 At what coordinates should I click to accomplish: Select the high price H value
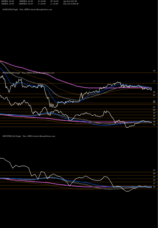[54, 1]
